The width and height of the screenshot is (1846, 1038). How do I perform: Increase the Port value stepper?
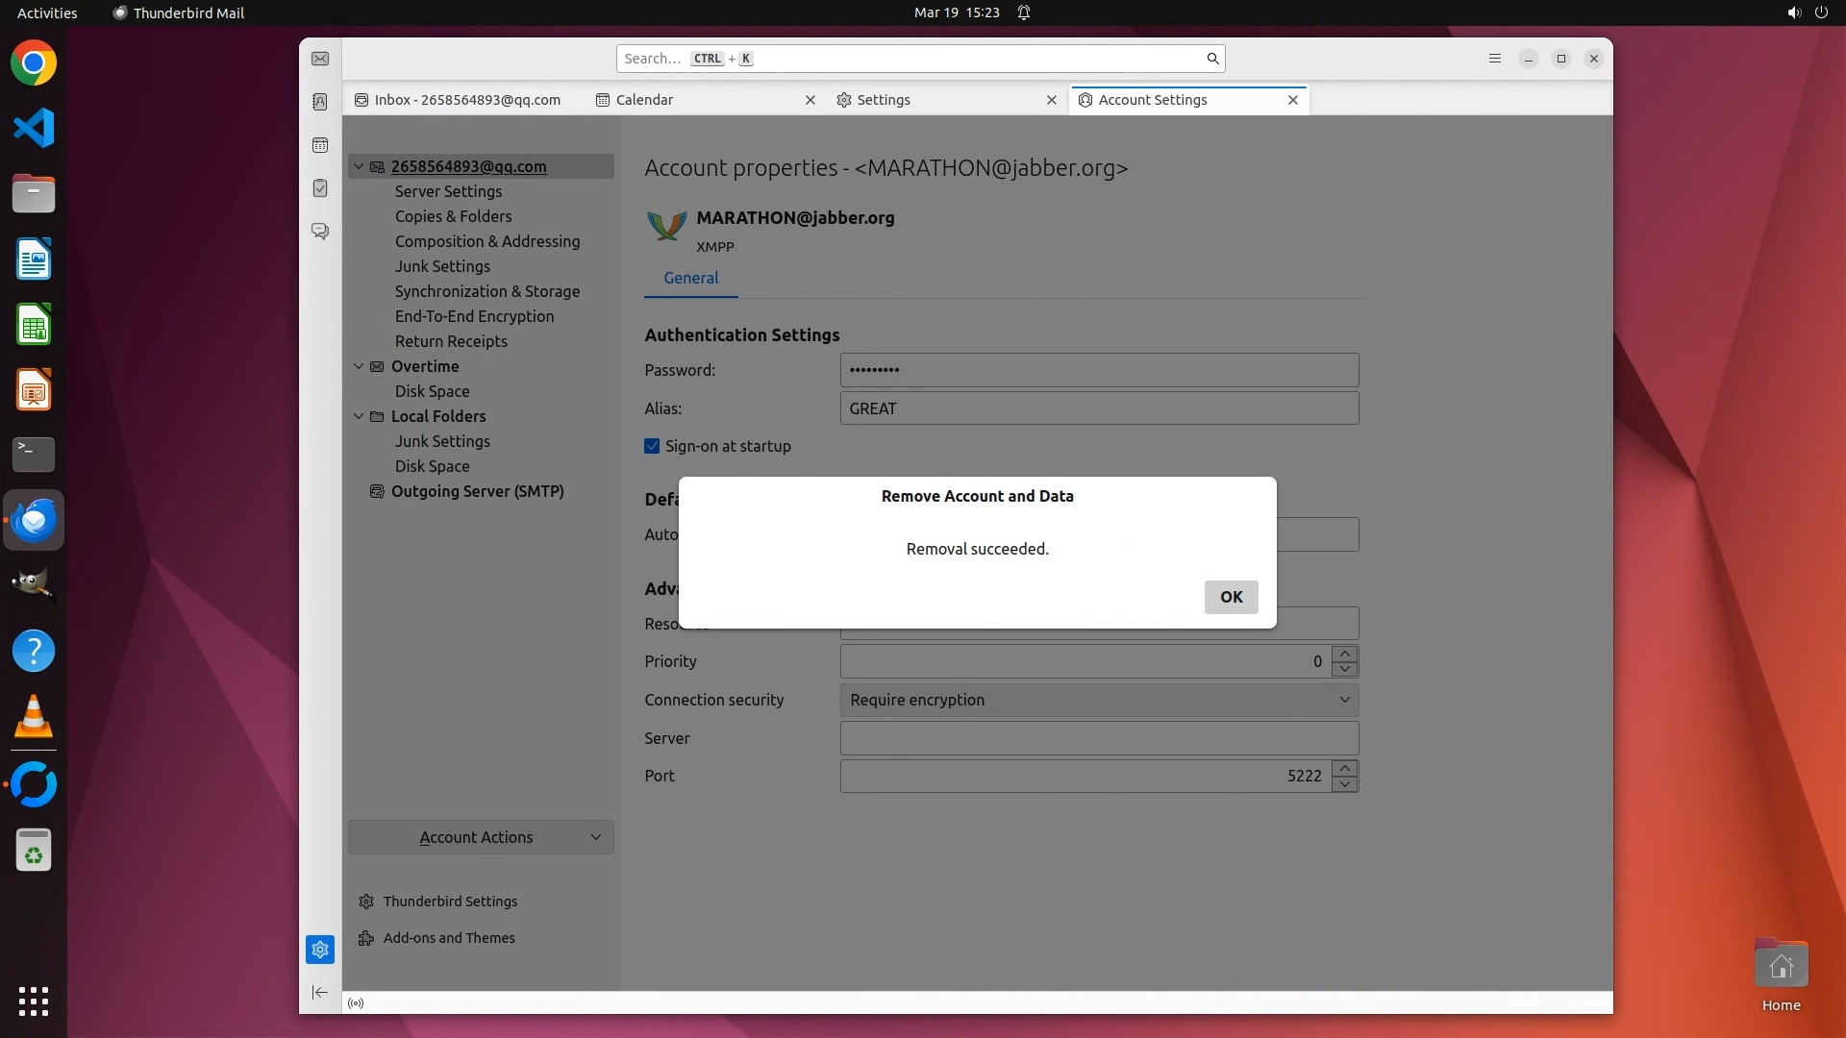coord(1345,768)
